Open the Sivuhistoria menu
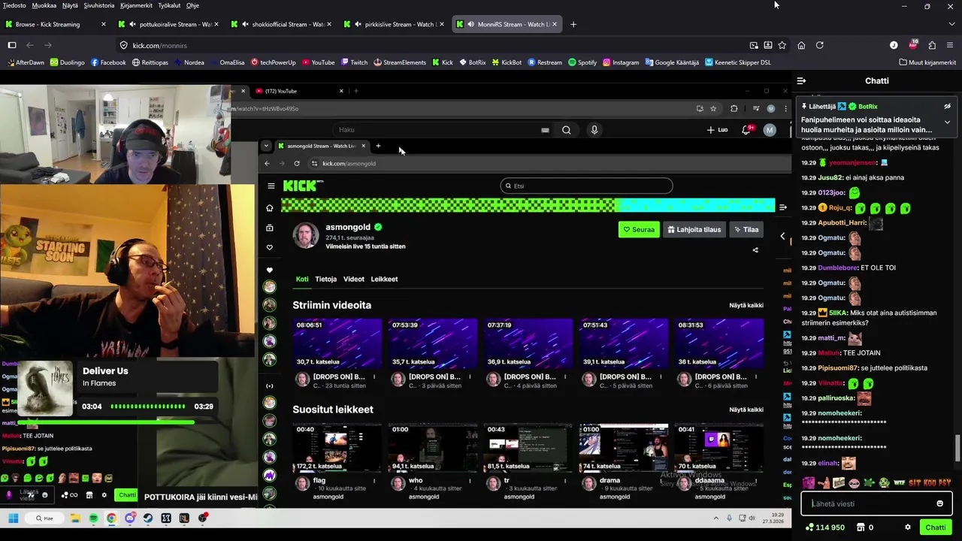This screenshot has width=962, height=541. pos(99,5)
